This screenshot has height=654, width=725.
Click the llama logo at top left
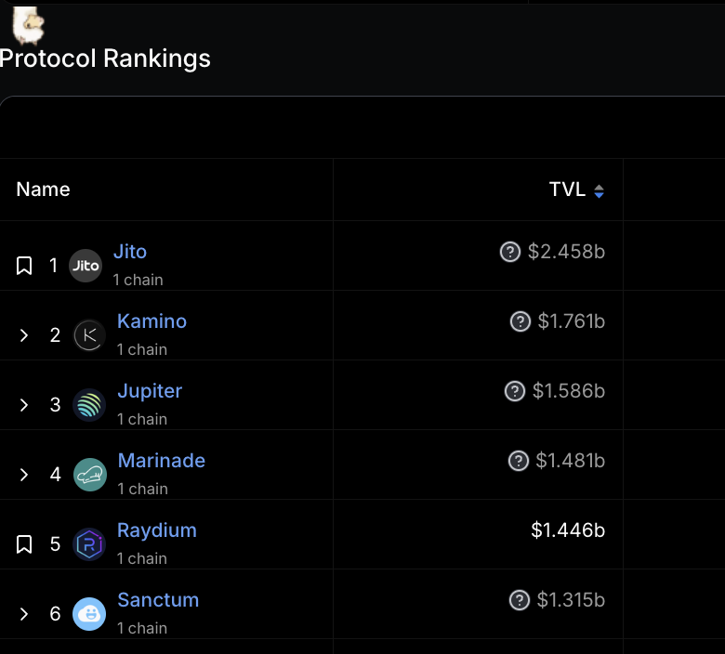coord(28,25)
